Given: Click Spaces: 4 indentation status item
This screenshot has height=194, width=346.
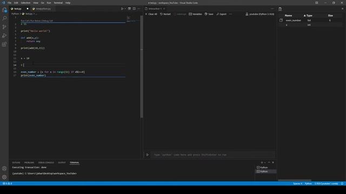Looking at the screenshot, I should click(x=298, y=183).
